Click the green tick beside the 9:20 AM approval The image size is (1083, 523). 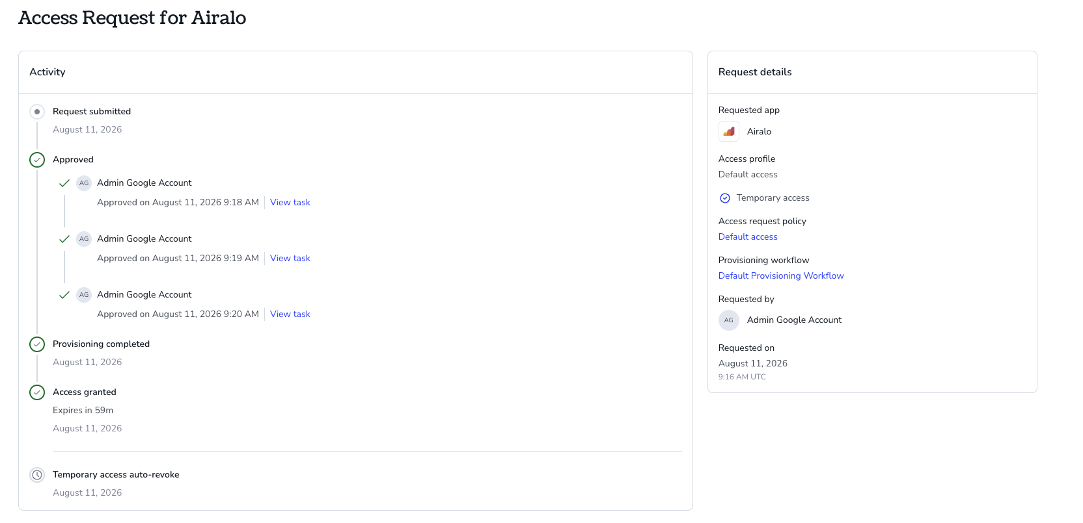64,295
